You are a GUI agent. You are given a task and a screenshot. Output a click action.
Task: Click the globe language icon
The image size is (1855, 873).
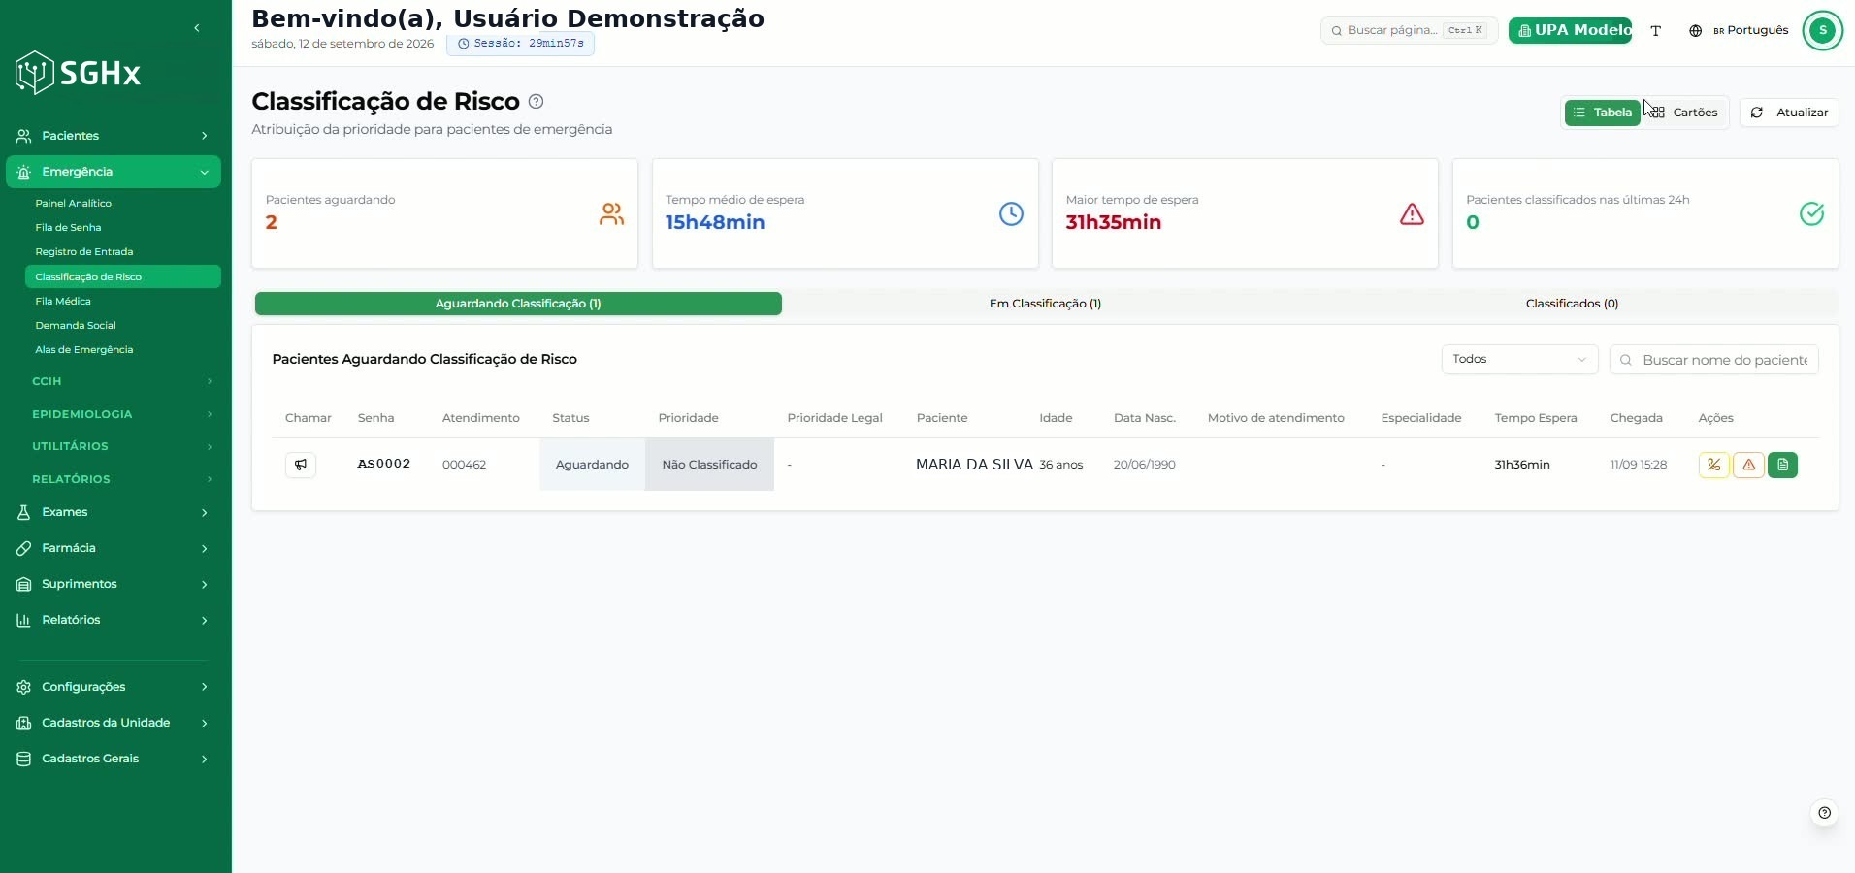click(x=1696, y=31)
